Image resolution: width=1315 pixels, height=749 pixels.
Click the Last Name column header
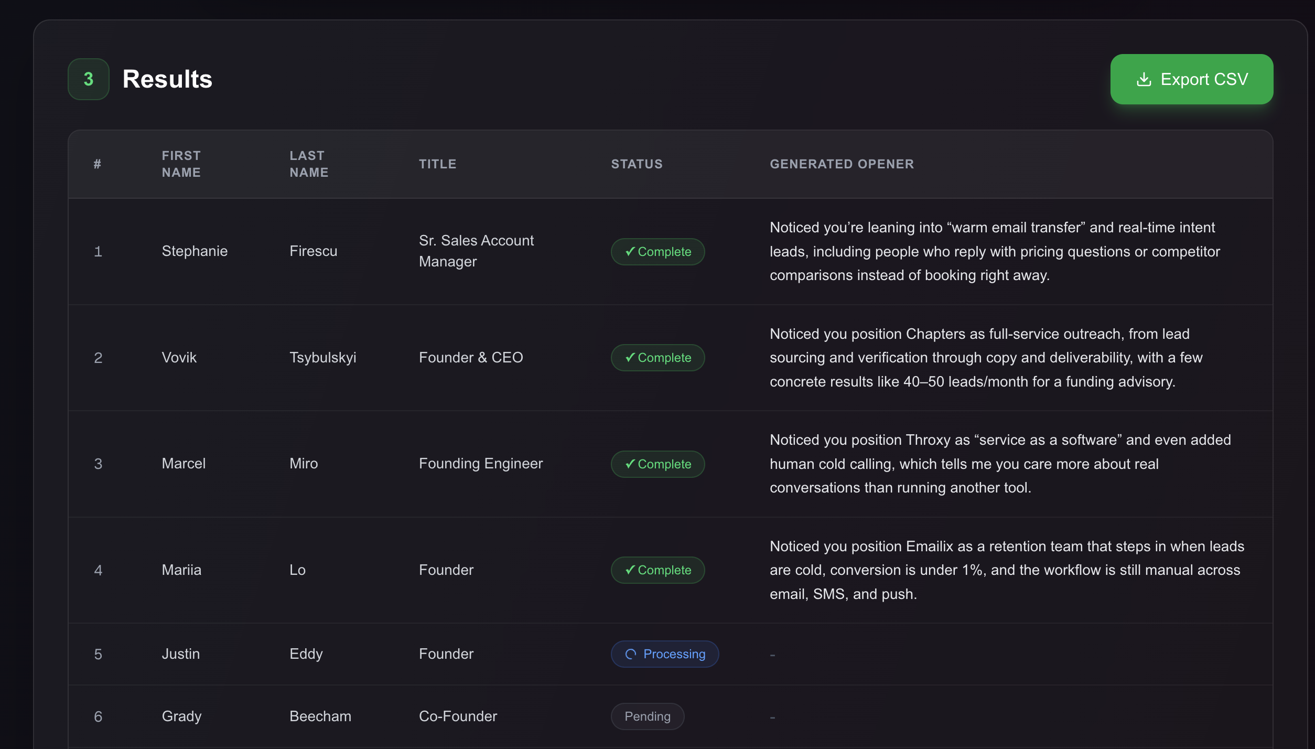309,164
